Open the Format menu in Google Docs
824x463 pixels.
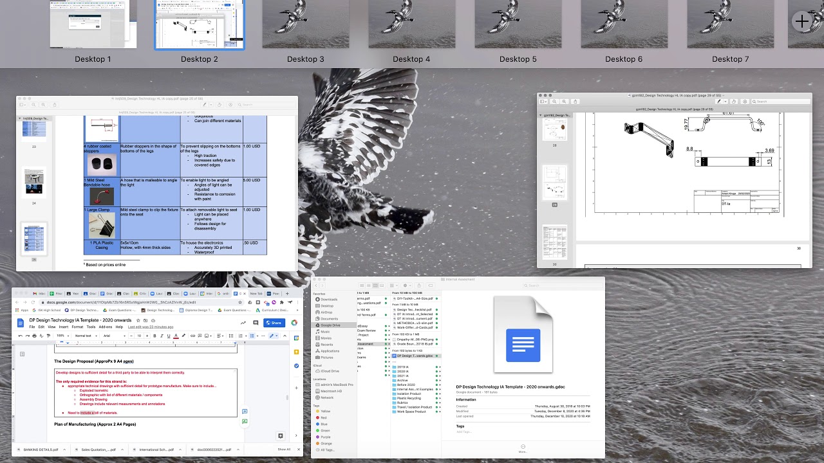77,327
